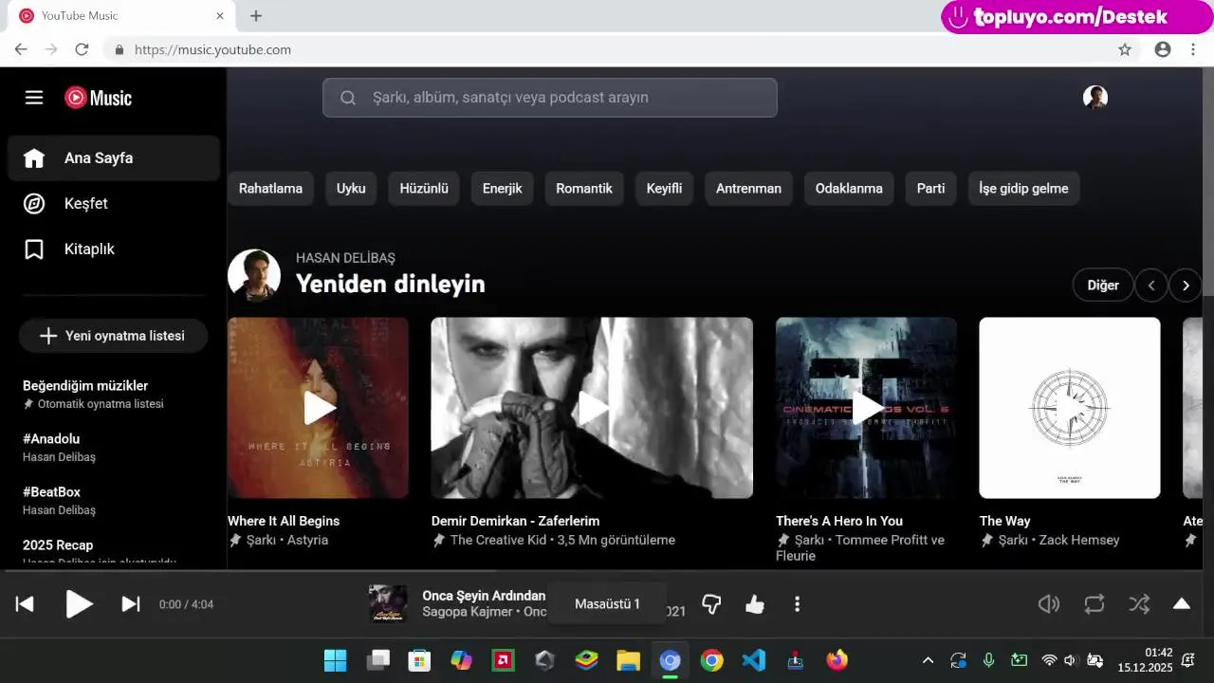
Task: Create a Yeni oynatma listesi
Action: [x=113, y=336]
